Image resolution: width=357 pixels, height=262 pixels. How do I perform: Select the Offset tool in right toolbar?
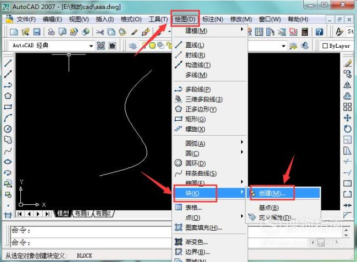coord(348,96)
